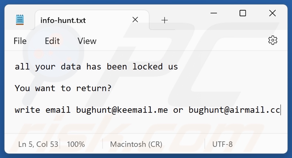Open the Edit menu

click(x=52, y=41)
